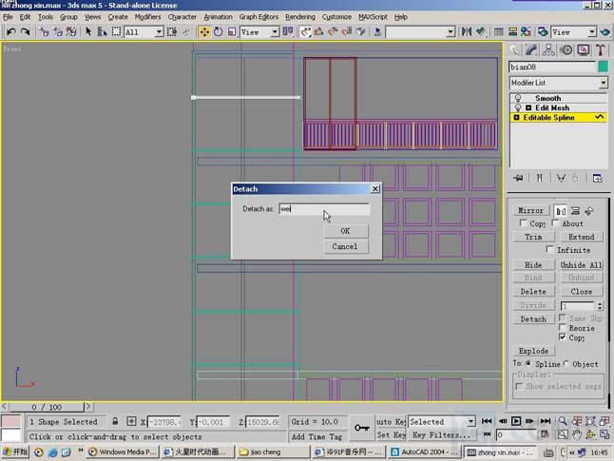Click the Undo arrow icon
Image resolution: width=614 pixels, height=461 pixels.
11,31
